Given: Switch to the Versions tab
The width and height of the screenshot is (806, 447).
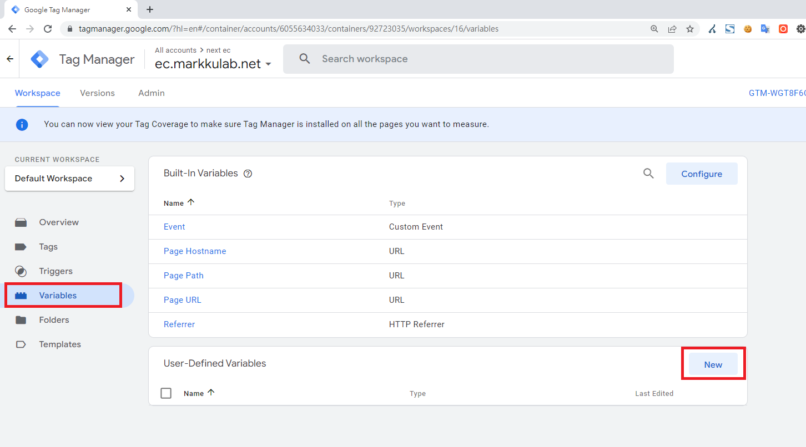Looking at the screenshot, I should [x=97, y=93].
